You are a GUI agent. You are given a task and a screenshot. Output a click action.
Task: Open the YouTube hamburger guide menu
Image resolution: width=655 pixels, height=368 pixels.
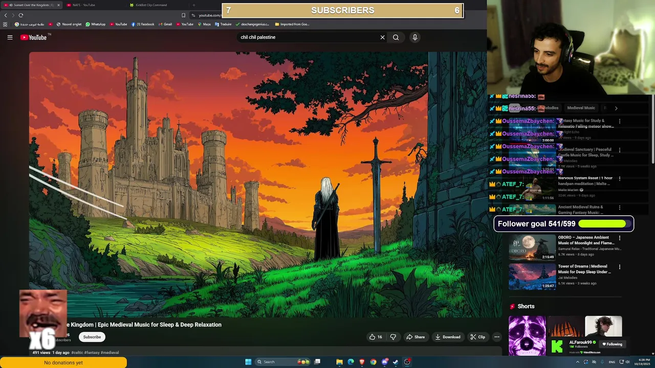tap(10, 37)
